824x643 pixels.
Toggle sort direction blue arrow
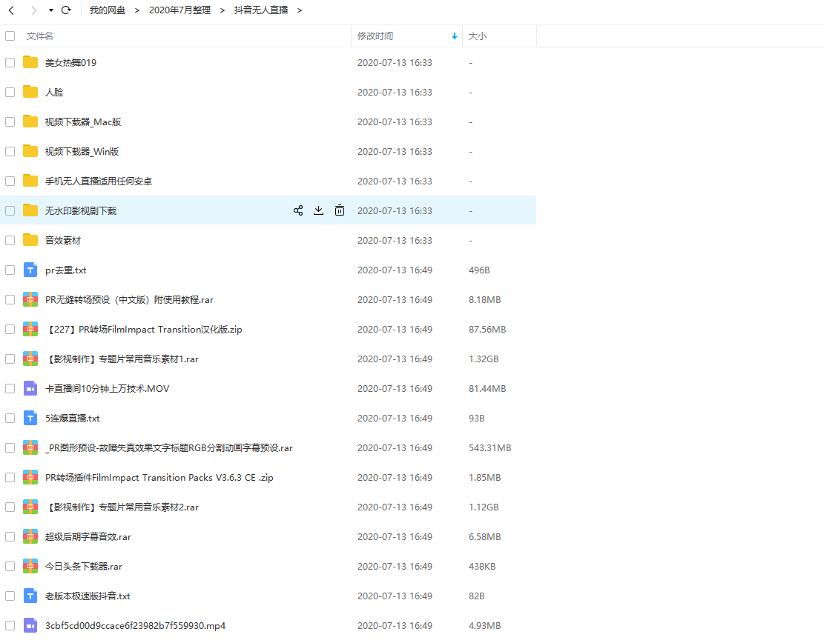pos(455,36)
